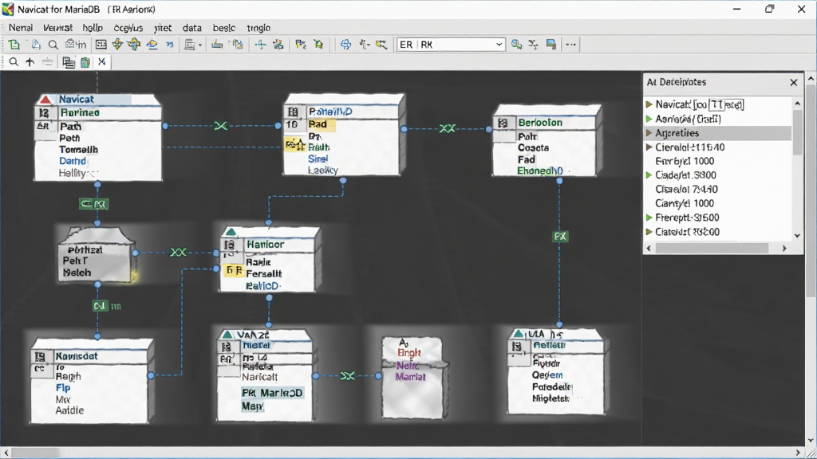Expand the Fterept tree node arrow
This screenshot has height=459, width=817.
click(x=649, y=218)
